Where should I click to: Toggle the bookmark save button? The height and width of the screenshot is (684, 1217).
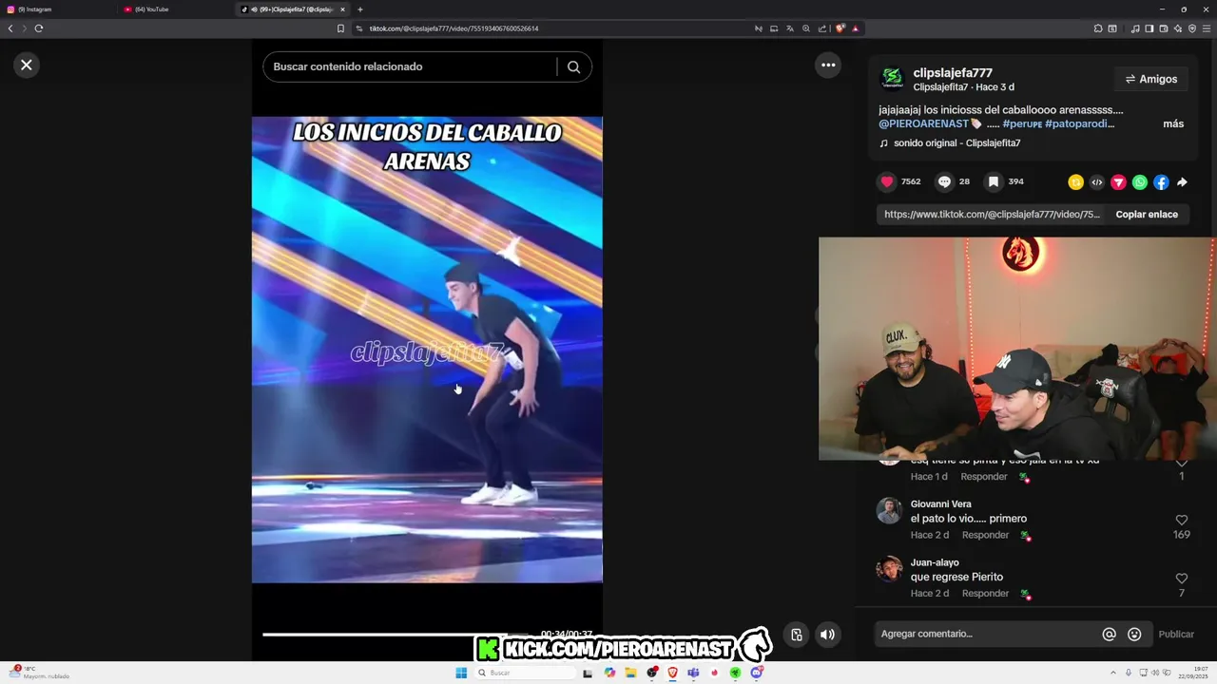point(993,181)
